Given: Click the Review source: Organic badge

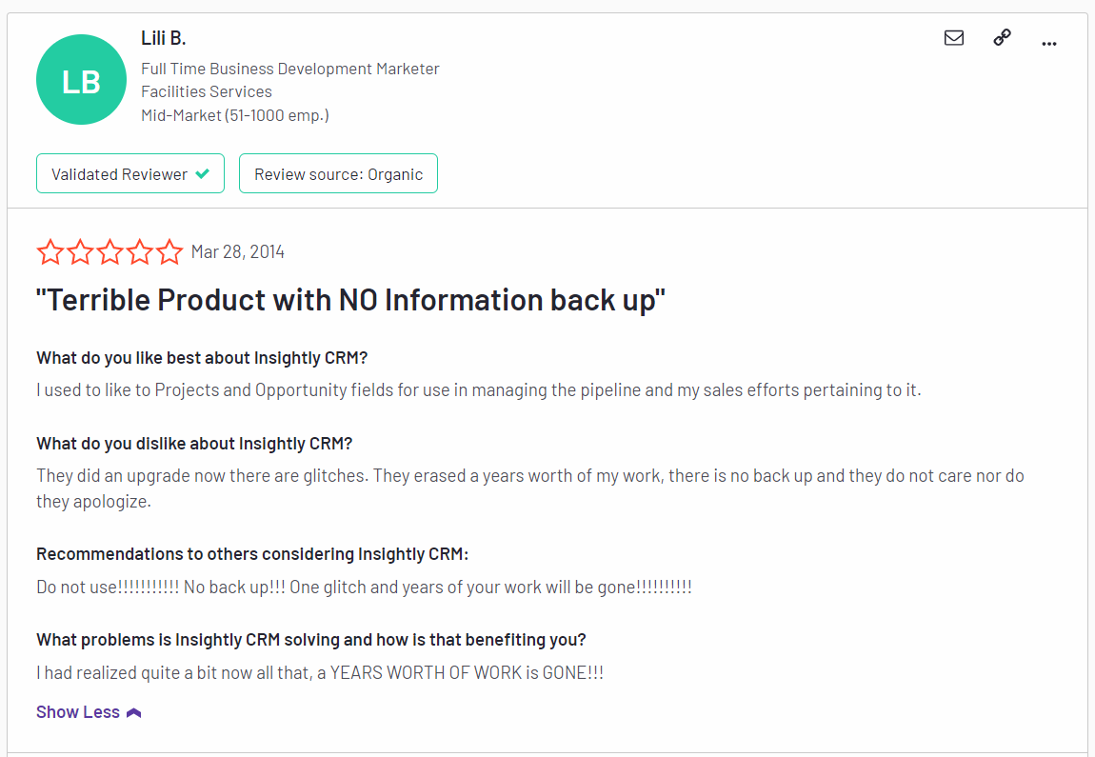Looking at the screenshot, I should (338, 173).
